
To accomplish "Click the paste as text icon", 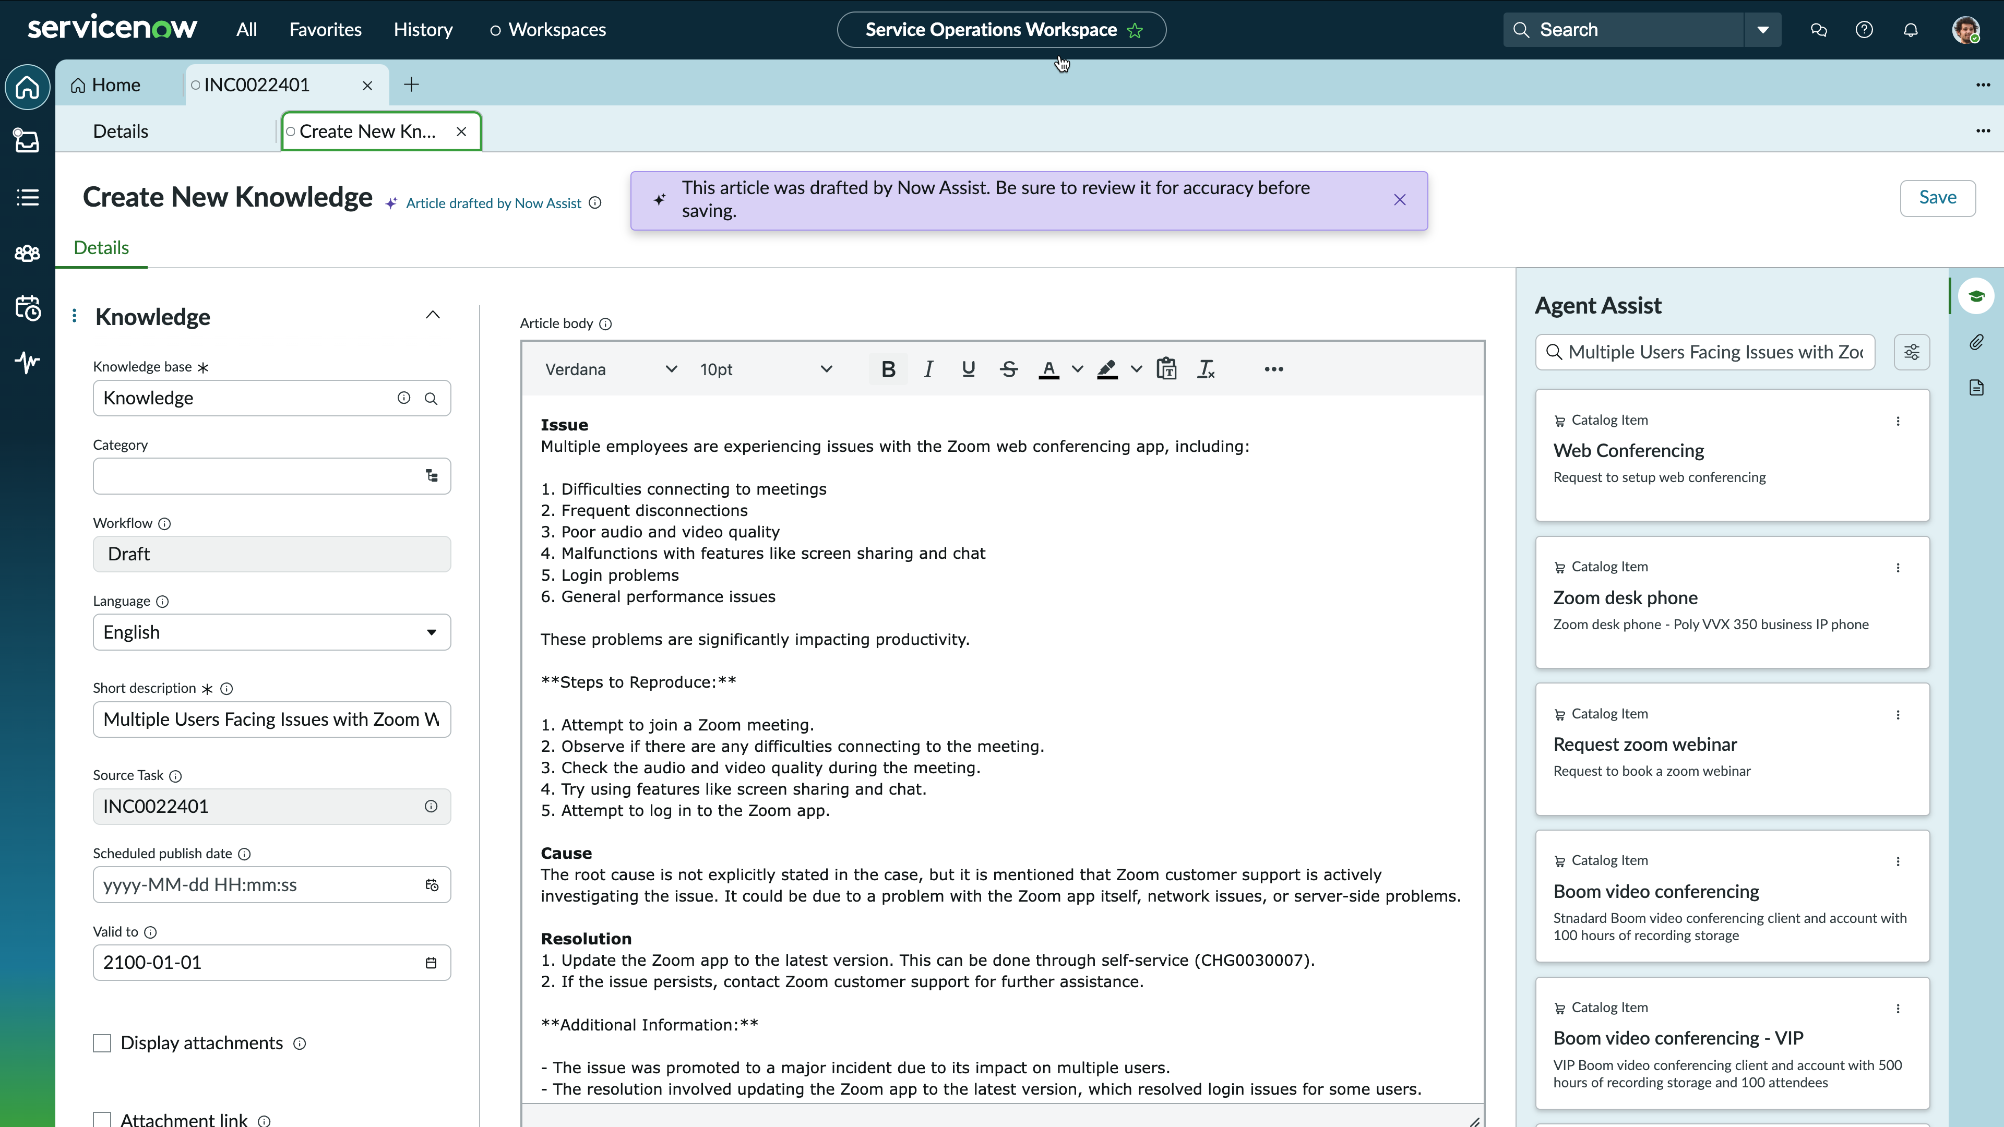I will click(1166, 369).
